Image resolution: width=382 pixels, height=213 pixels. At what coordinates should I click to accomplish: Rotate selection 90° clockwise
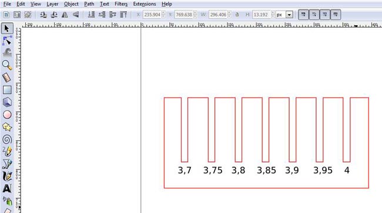(x=54, y=15)
